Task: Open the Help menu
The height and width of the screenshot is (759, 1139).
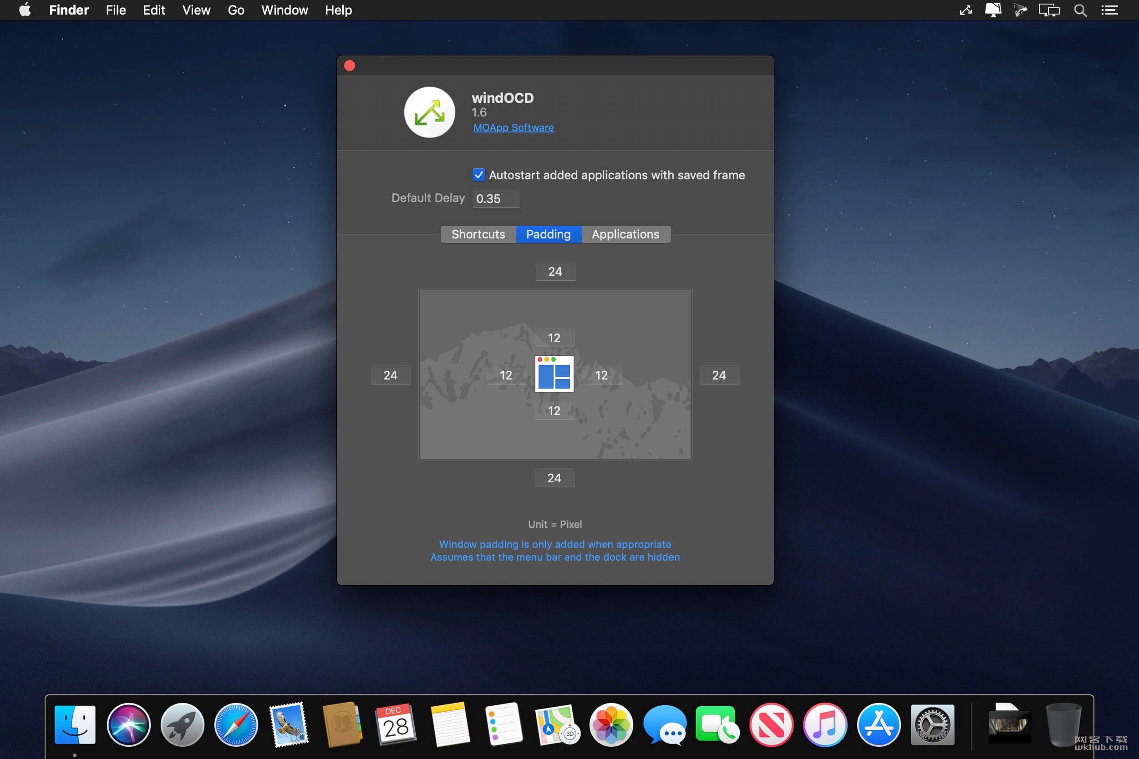Action: (339, 10)
